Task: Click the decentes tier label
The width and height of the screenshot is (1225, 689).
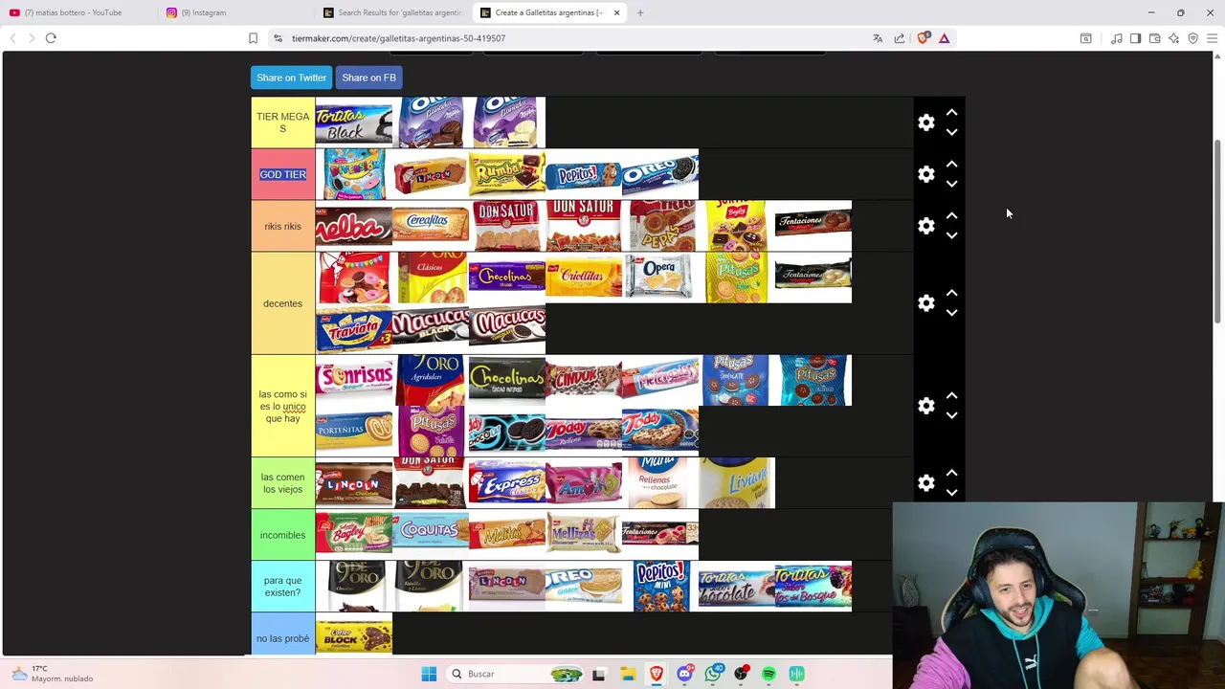Action: click(282, 303)
